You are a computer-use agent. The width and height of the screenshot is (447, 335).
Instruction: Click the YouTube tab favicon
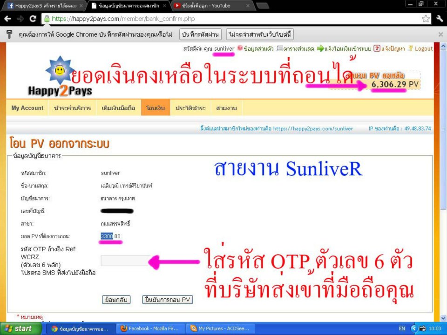tap(177, 6)
